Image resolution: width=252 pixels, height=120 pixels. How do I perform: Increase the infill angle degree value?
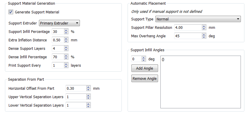point(144,58)
